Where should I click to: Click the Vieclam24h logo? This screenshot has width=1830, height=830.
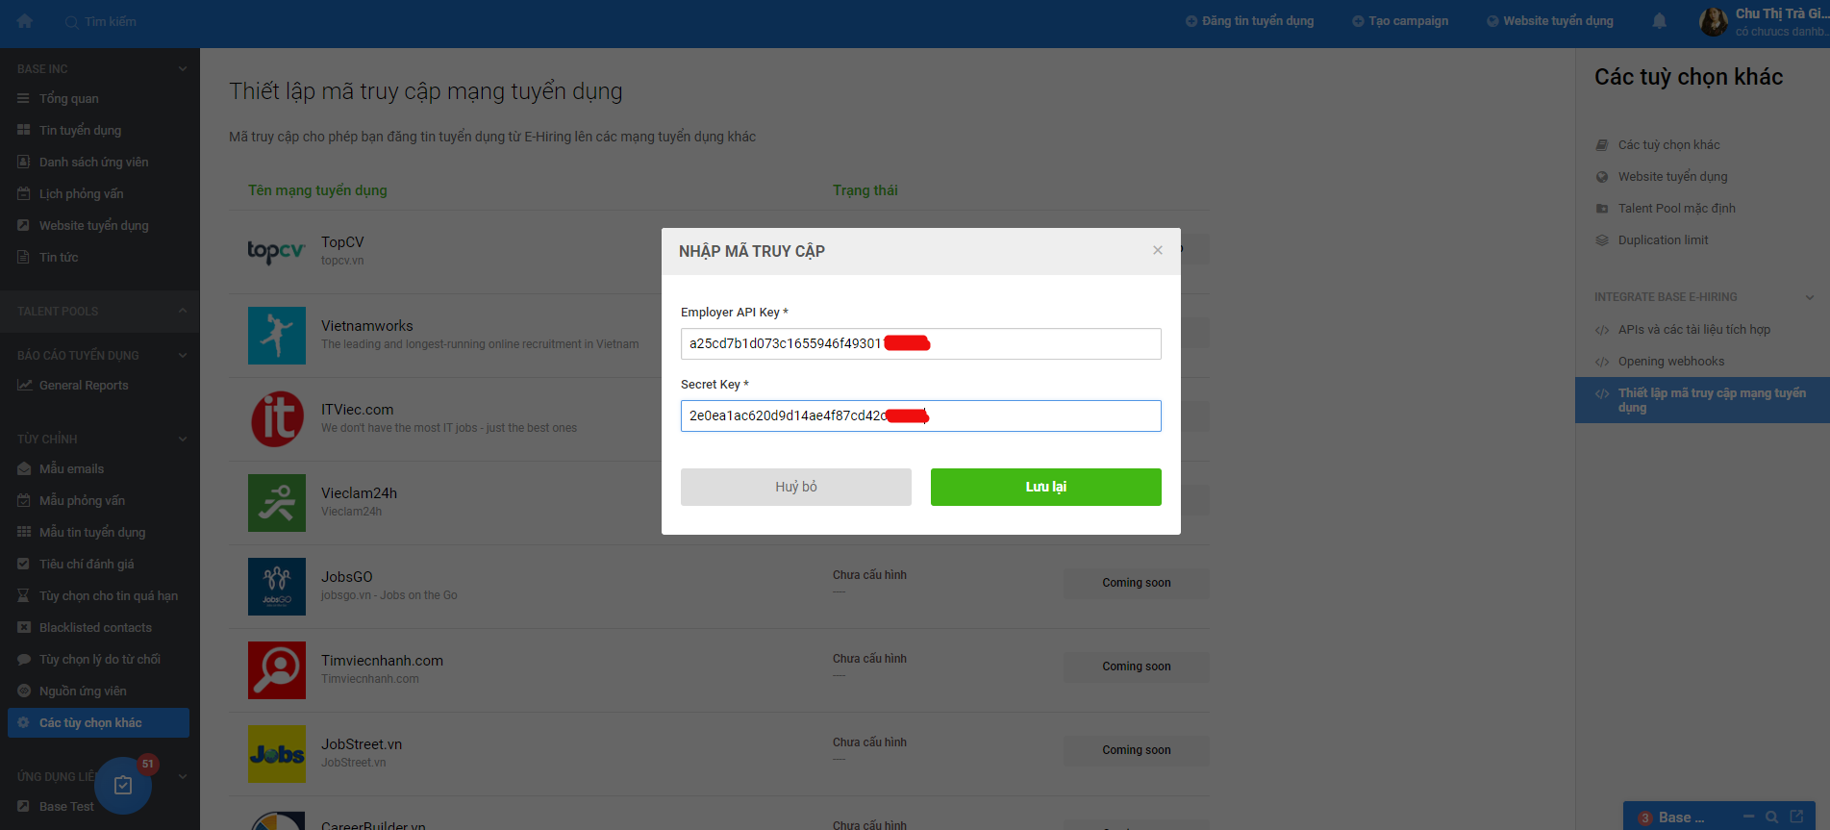point(277,503)
